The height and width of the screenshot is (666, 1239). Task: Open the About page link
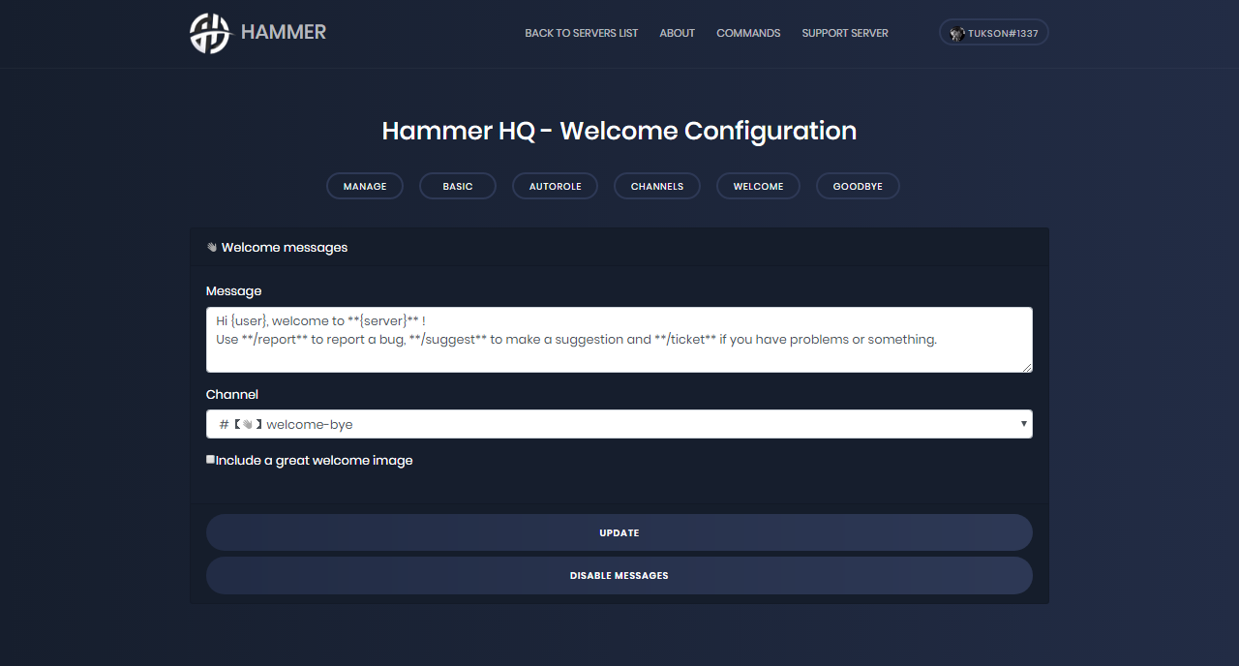[x=677, y=33]
